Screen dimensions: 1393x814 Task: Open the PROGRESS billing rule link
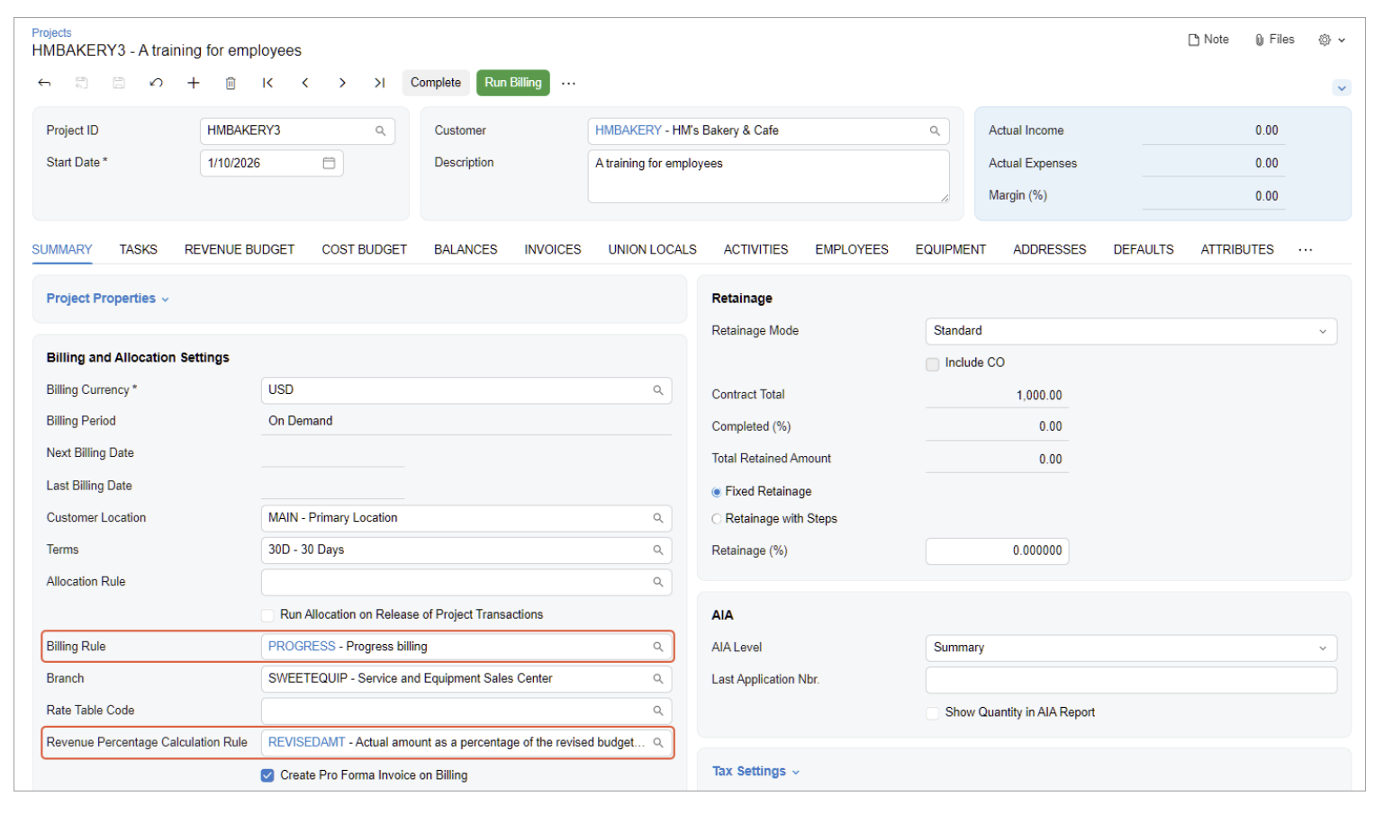302,647
